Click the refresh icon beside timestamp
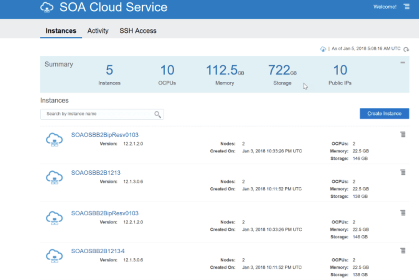Image resolution: width=419 pixels, height=280 pixels. pos(406,49)
